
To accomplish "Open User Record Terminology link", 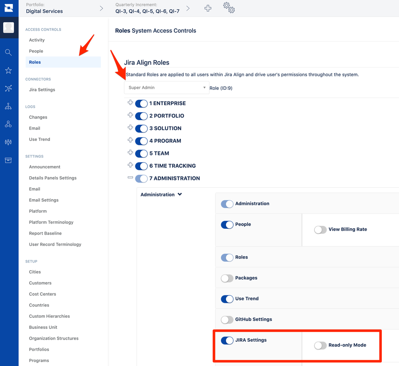I will (55, 244).
